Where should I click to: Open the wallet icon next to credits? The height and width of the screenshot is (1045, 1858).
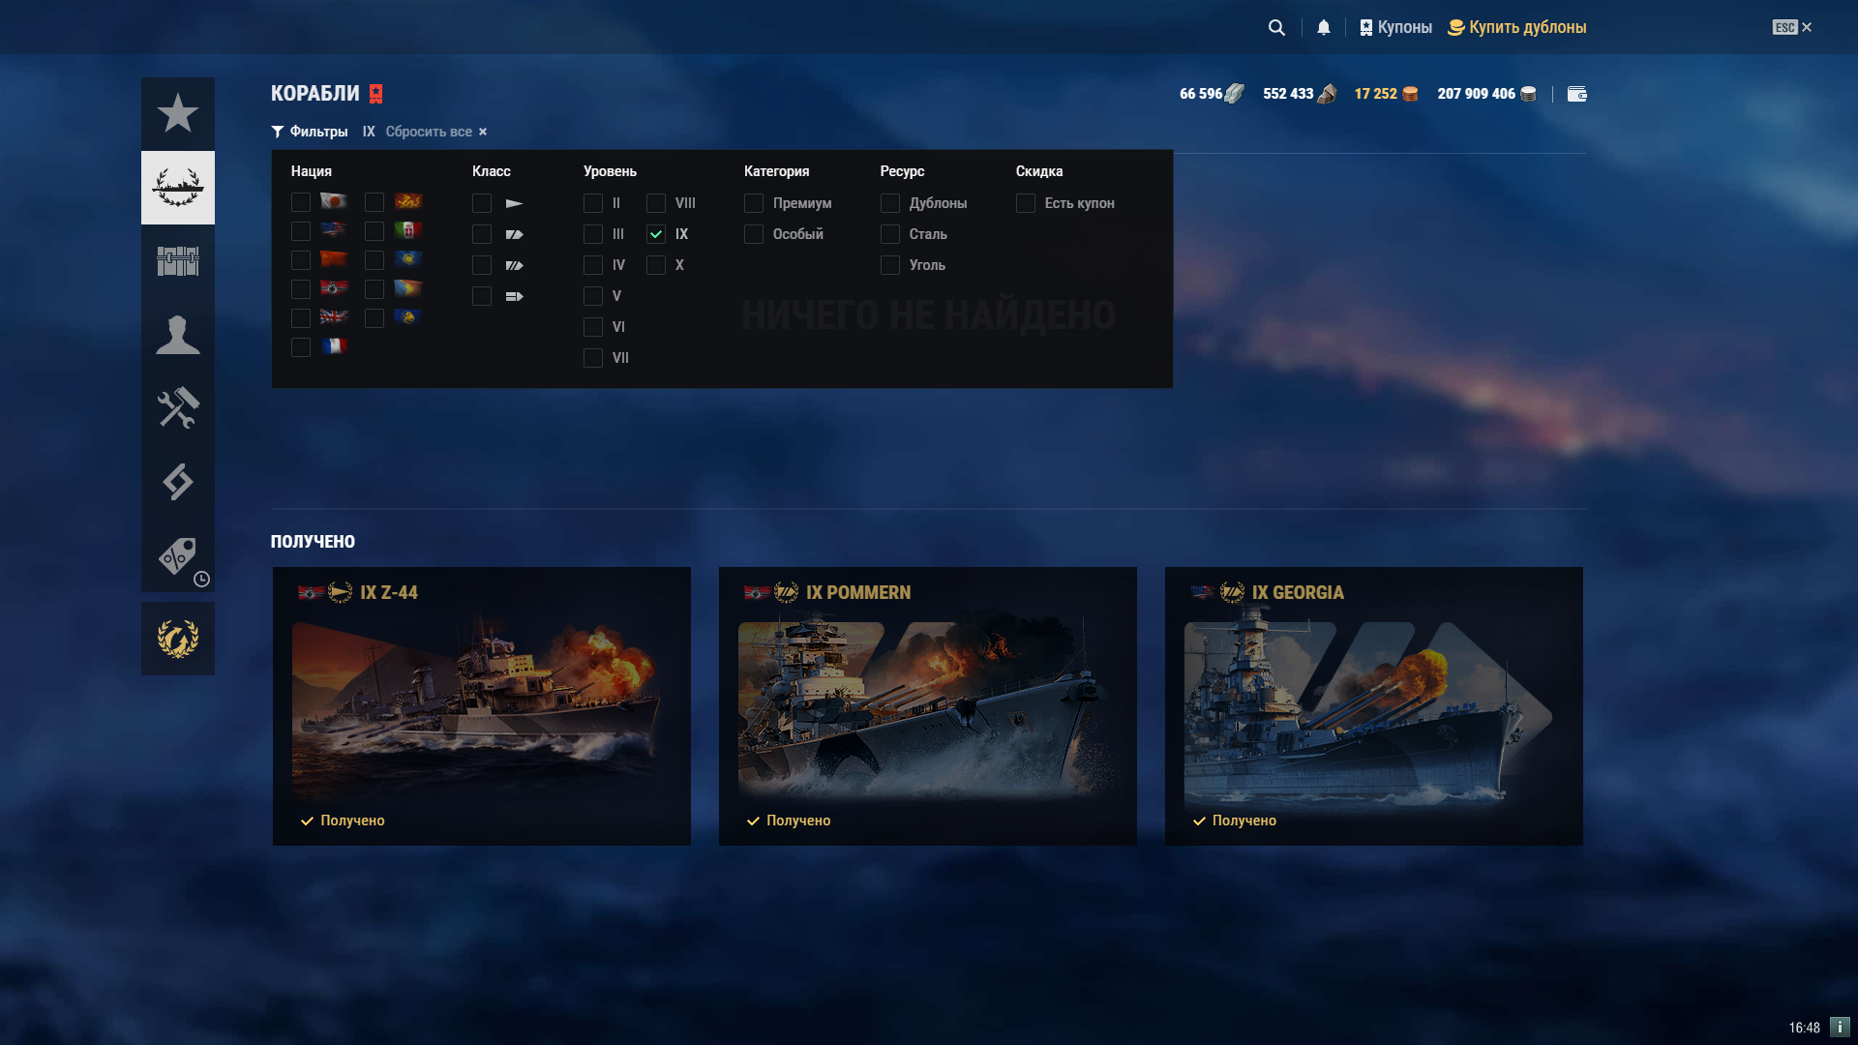pyautogui.click(x=1577, y=94)
